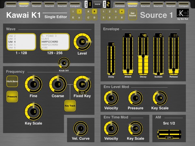
Task: Select patch number 7 button
Action: pos(116,18)
